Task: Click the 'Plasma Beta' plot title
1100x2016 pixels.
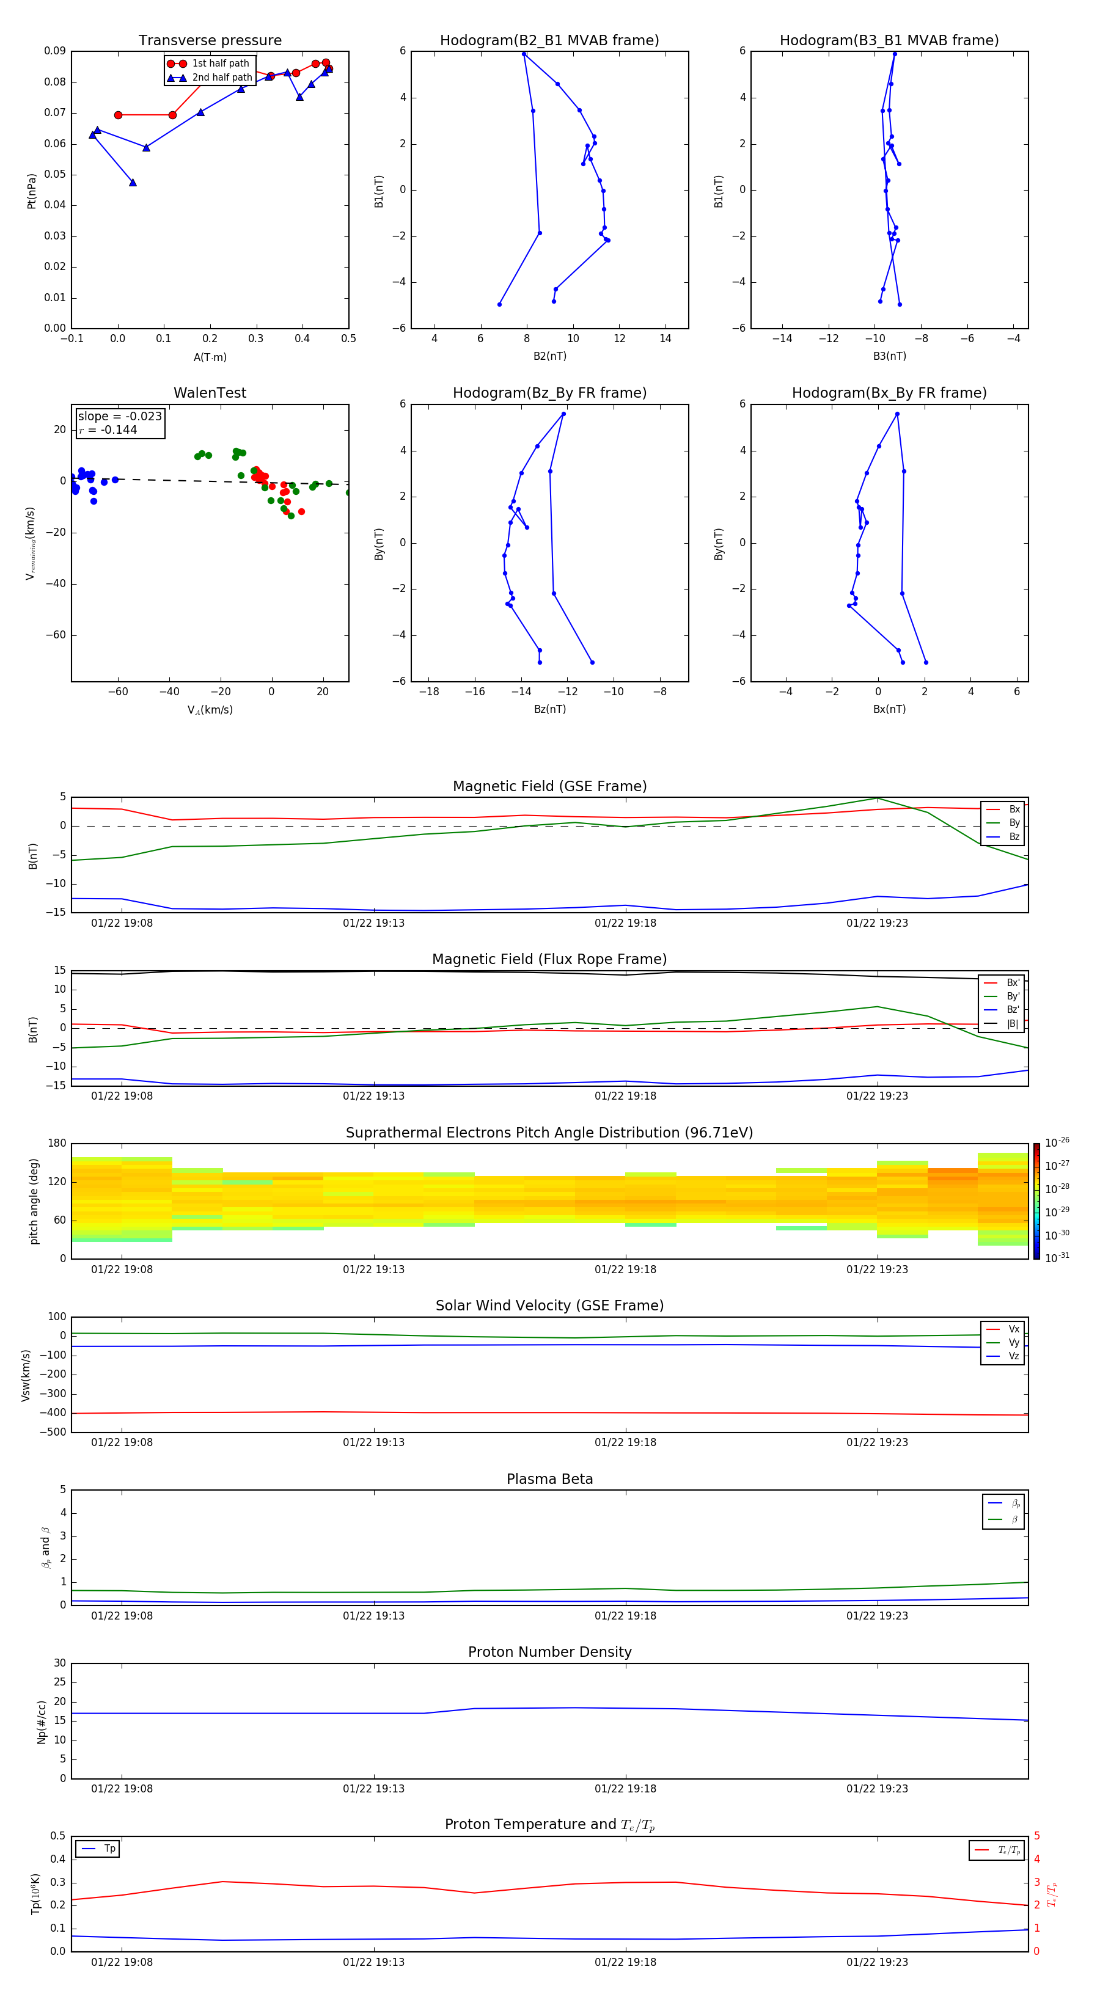Action: click(549, 1480)
